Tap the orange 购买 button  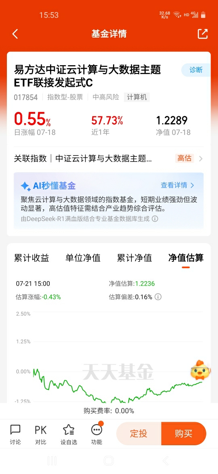[184, 433]
